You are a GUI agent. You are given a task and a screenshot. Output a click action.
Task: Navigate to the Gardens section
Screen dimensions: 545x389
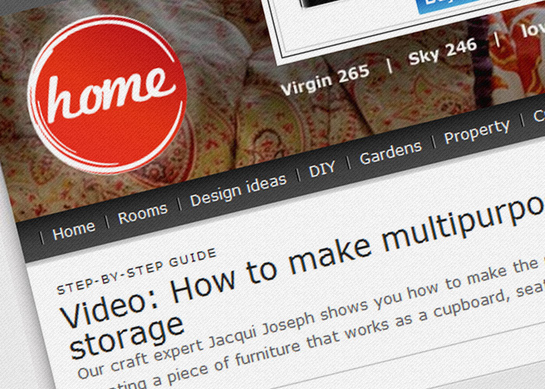391,152
